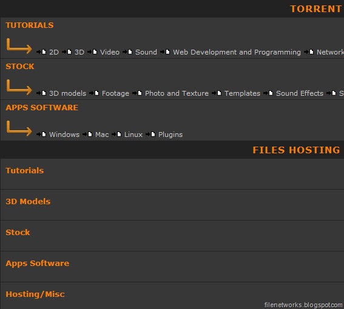
Task: Click the page icon beside Sound Effects
Action: point(271,93)
